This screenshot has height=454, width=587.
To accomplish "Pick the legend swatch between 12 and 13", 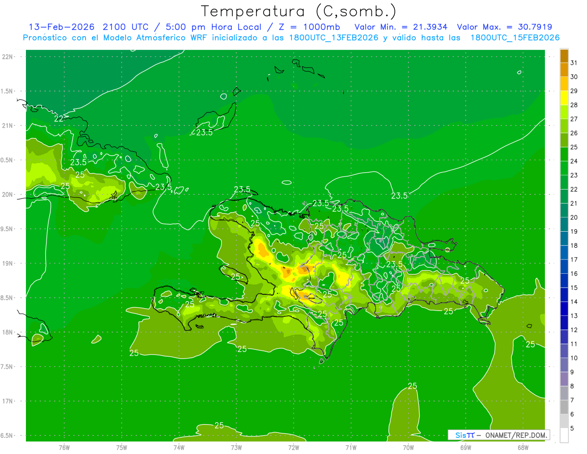I will click(564, 323).
